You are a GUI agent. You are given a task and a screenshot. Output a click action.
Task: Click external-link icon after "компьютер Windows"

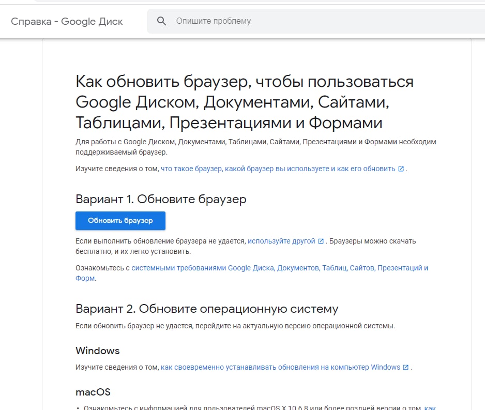[x=405, y=367]
